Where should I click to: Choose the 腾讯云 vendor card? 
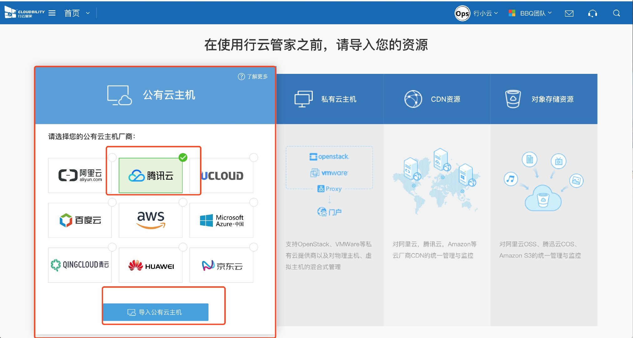click(151, 175)
